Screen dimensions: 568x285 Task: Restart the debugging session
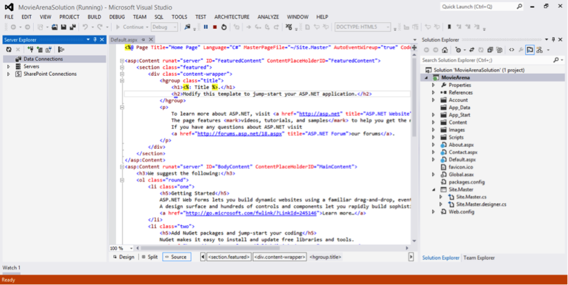[224, 27]
